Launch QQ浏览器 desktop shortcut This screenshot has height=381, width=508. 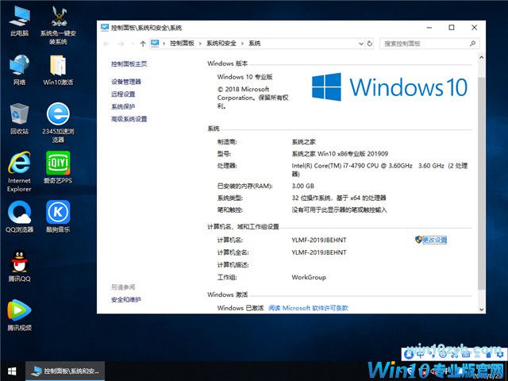point(19,217)
